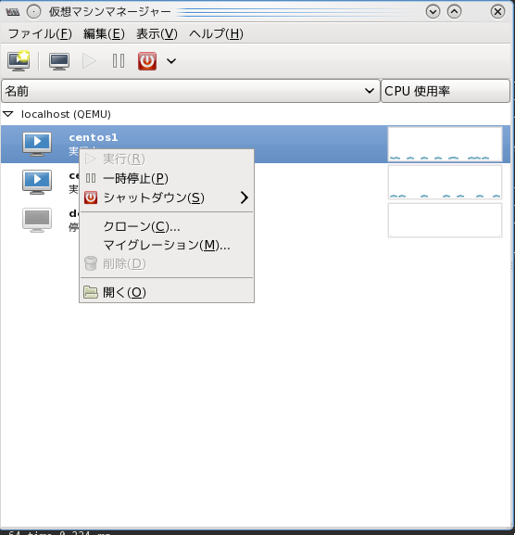Click the red power shutdown toolbar icon
This screenshot has width=515, height=535.
pos(147,61)
